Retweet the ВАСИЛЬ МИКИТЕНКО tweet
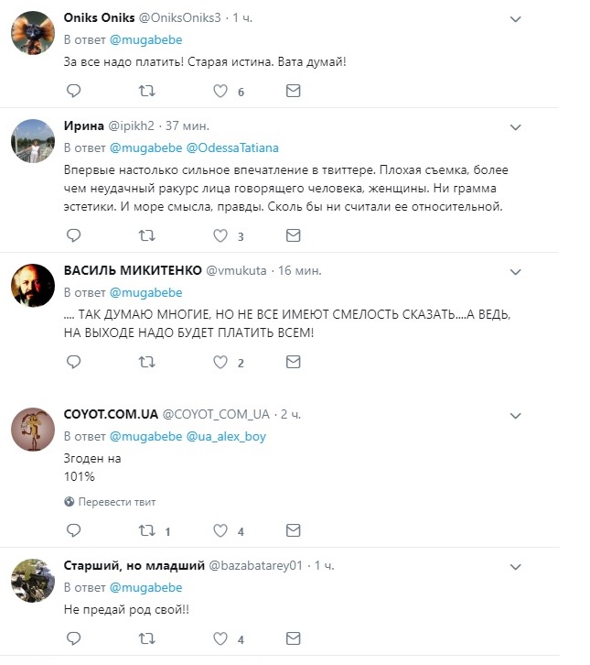The width and height of the screenshot is (590, 665). [146, 362]
